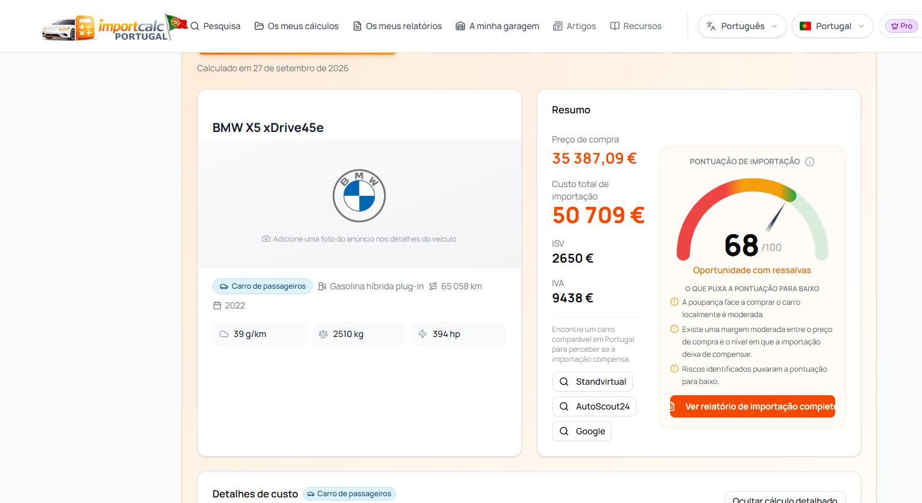Click the BMW X5 xDrive45e title
The image size is (922, 503).
click(x=268, y=128)
